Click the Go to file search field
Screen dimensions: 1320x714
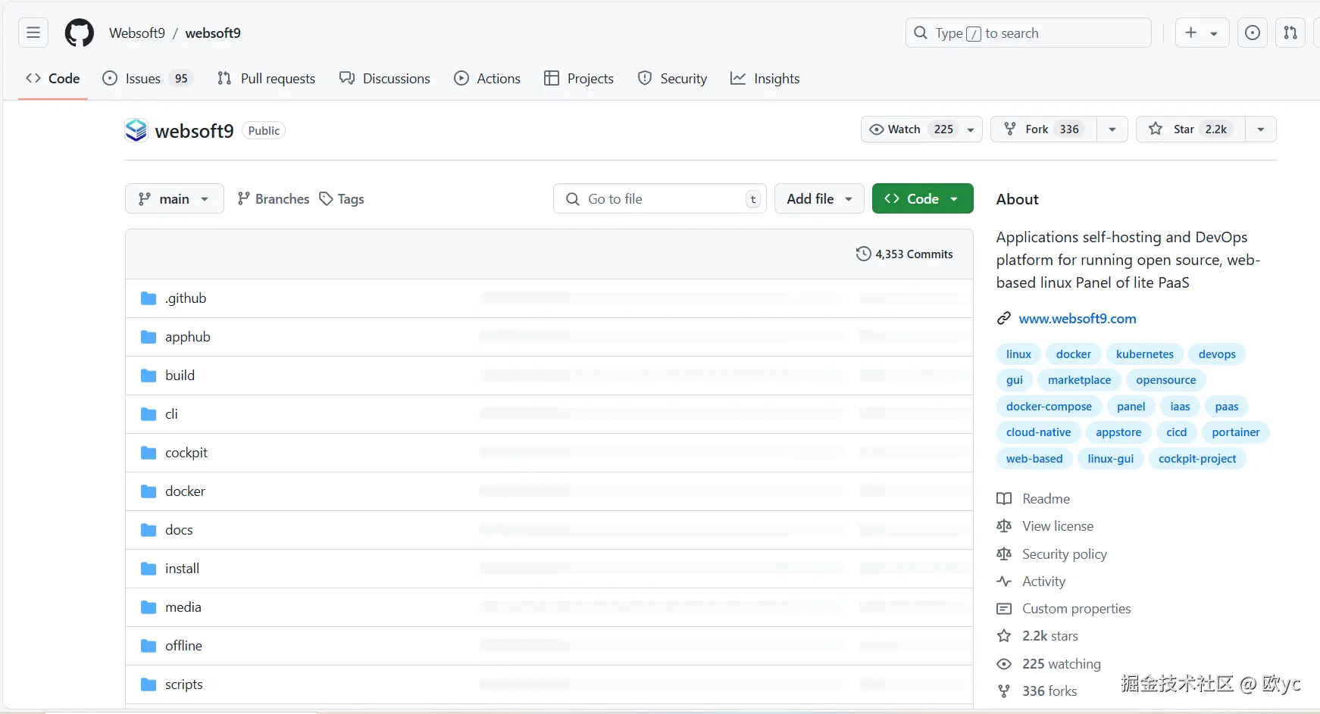coord(660,198)
